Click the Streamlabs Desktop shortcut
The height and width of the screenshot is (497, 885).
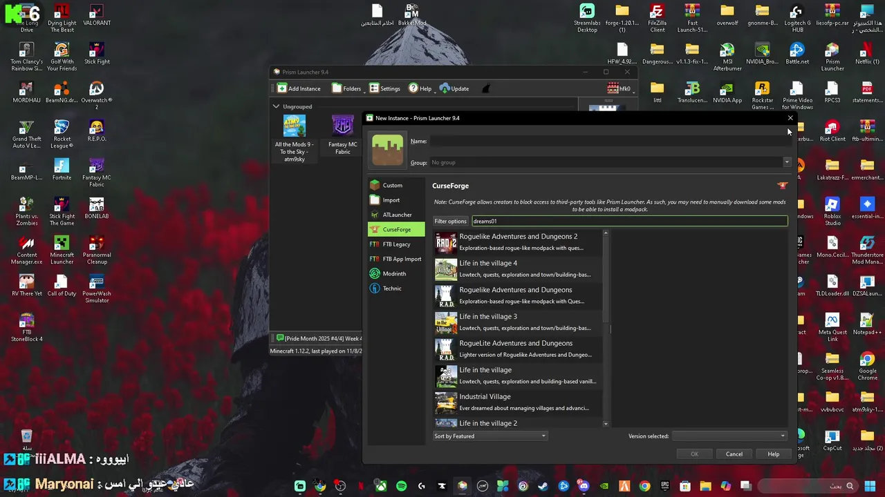(x=587, y=19)
